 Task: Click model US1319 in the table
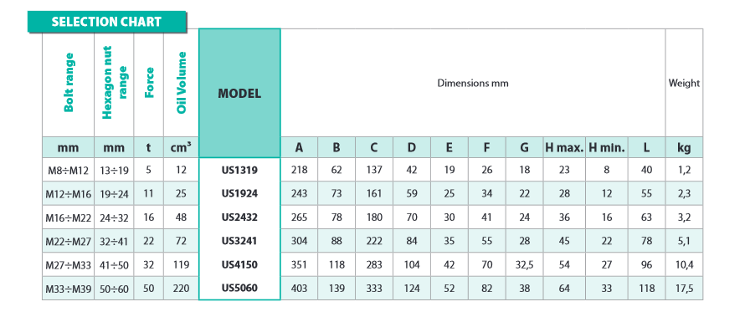[x=239, y=169]
